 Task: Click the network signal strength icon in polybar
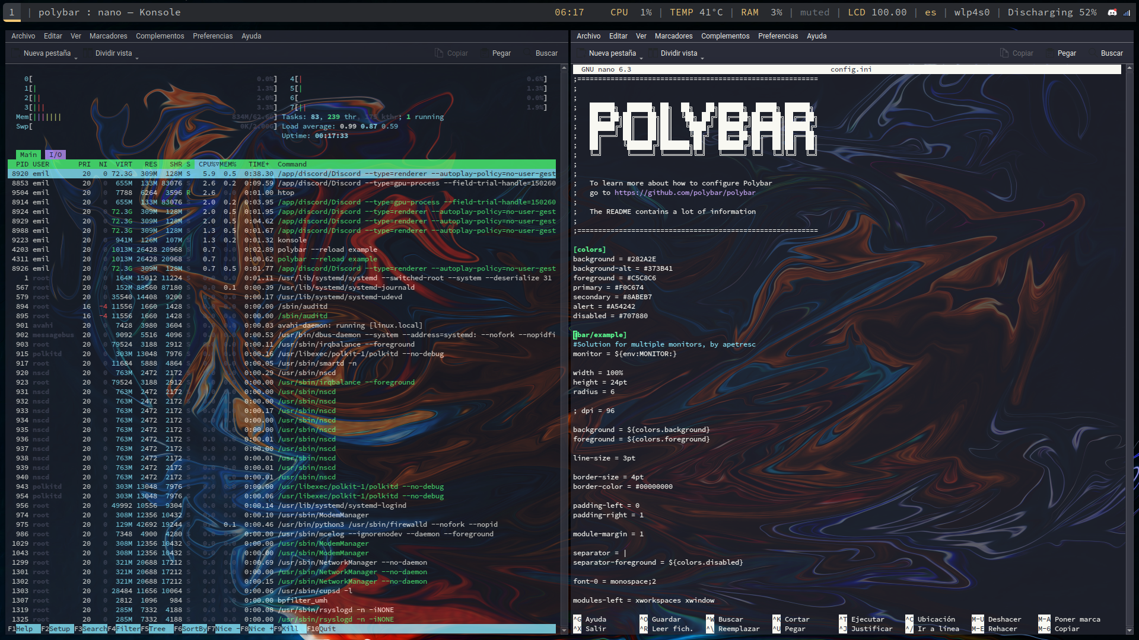click(1126, 12)
